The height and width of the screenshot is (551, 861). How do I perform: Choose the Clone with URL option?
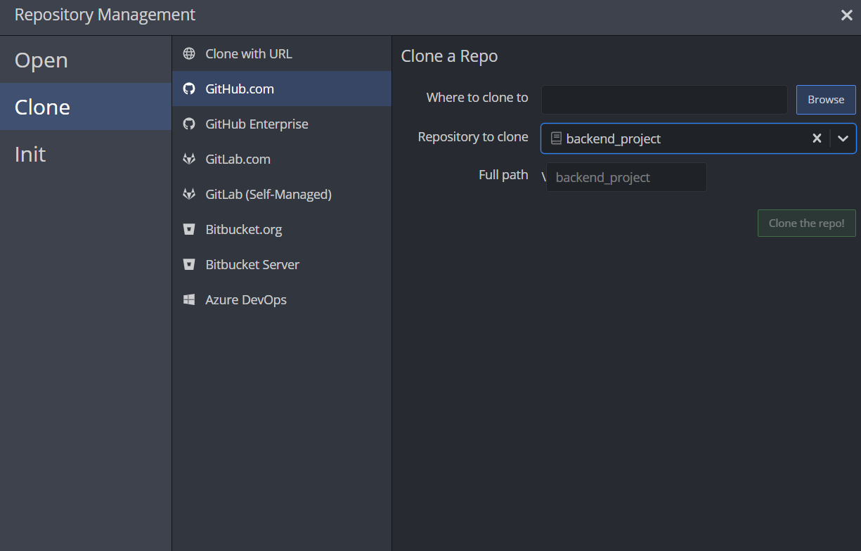click(247, 53)
